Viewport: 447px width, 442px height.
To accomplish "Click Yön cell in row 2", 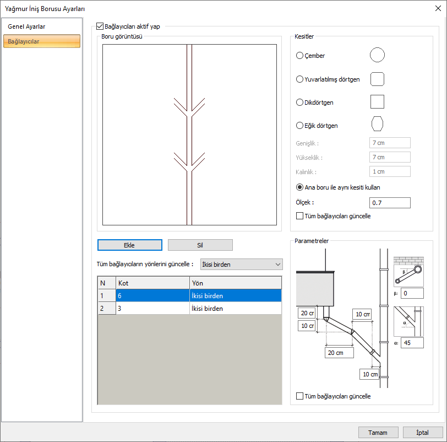I will [x=235, y=309].
